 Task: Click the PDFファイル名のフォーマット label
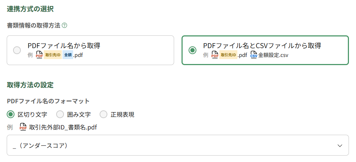coord(48,101)
